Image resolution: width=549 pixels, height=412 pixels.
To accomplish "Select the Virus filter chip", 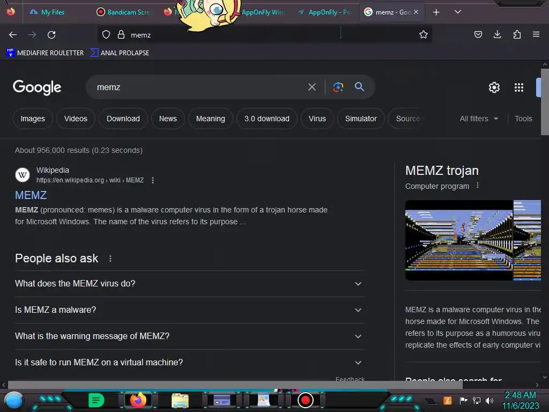I will coord(317,119).
